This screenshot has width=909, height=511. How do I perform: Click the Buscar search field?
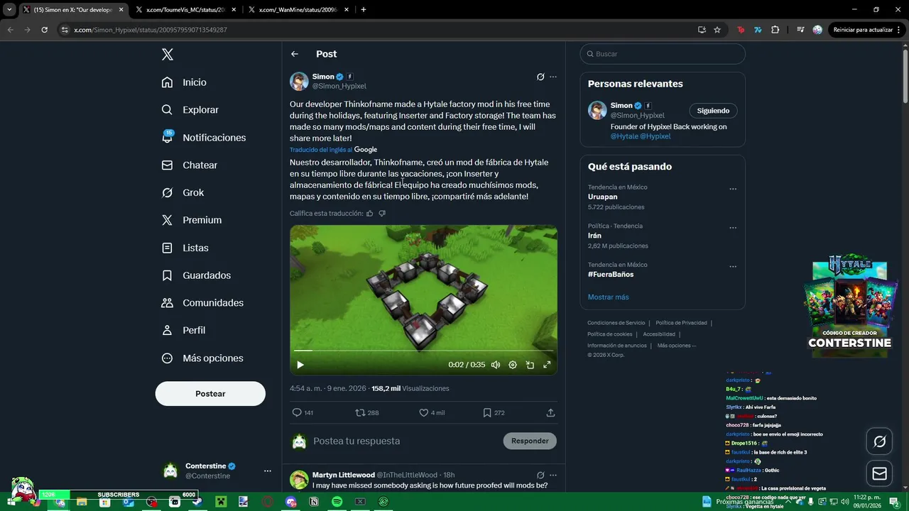[x=663, y=54]
